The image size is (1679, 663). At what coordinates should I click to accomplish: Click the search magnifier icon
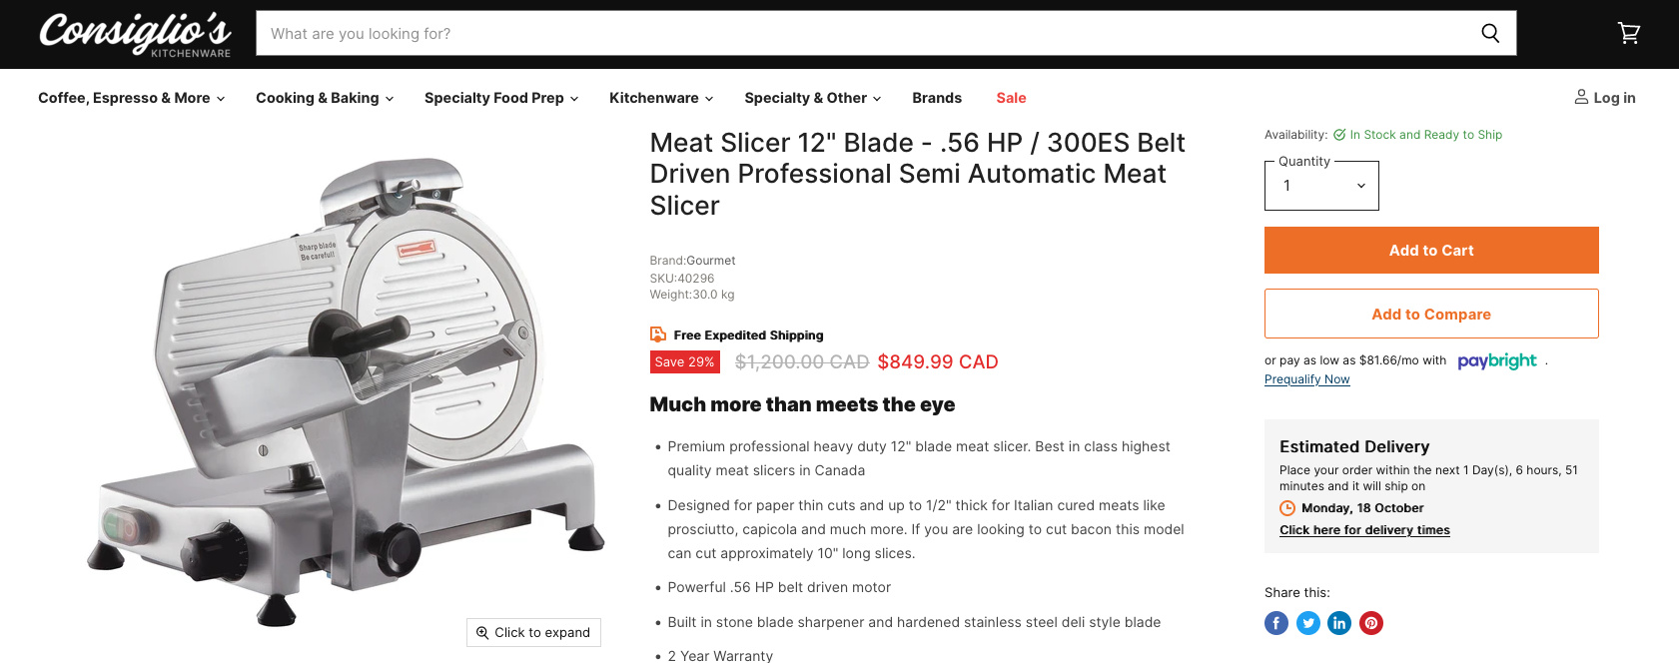[1490, 33]
